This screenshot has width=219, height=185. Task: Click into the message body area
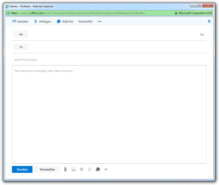point(109,114)
